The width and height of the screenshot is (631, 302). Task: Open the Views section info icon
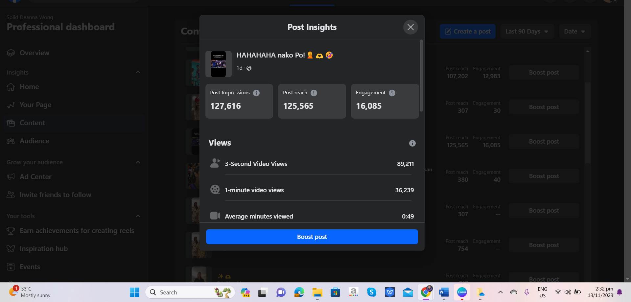point(412,143)
